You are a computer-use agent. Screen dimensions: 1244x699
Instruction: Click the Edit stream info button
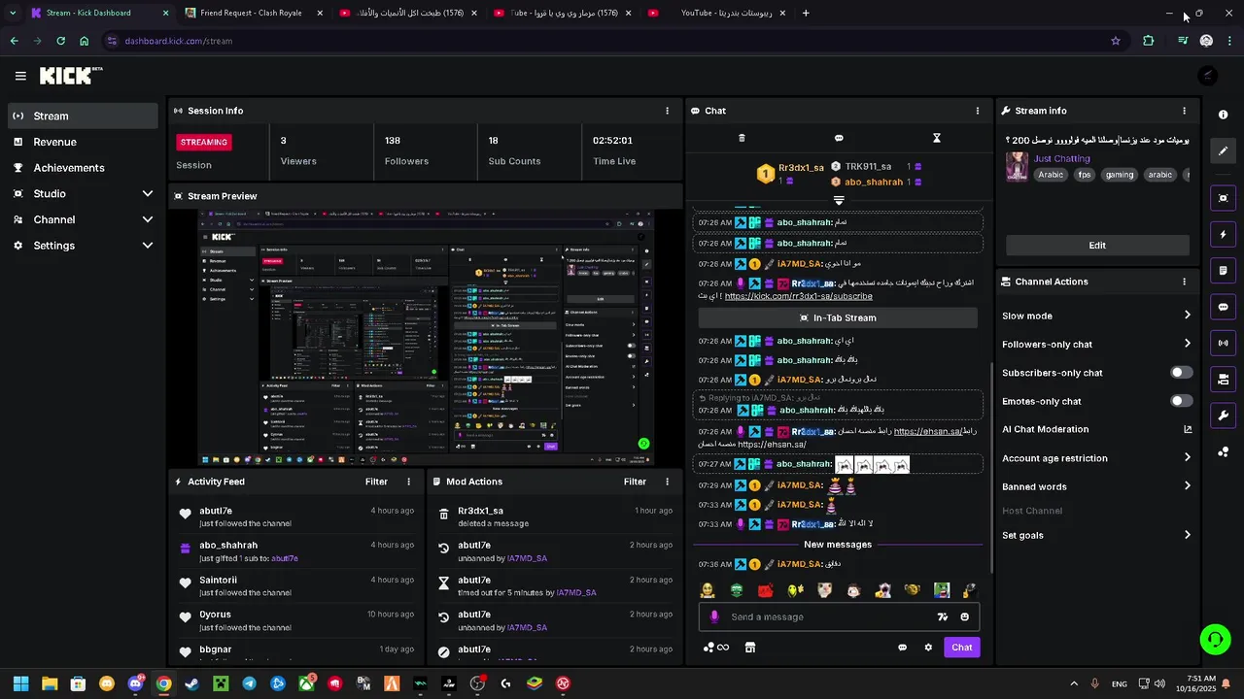pyautogui.click(x=1097, y=246)
